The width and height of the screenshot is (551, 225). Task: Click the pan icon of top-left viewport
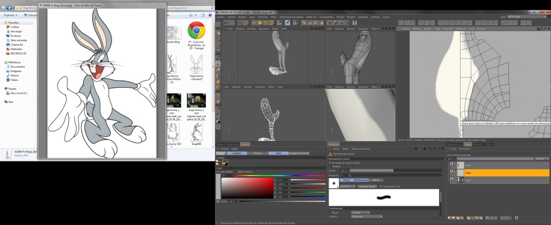(x=311, y=29)
